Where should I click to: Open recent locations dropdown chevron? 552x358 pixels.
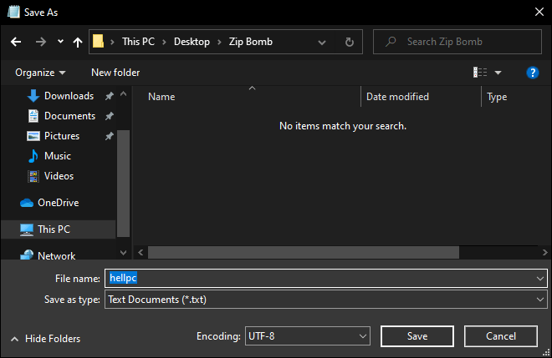click(x=60, y=42)
